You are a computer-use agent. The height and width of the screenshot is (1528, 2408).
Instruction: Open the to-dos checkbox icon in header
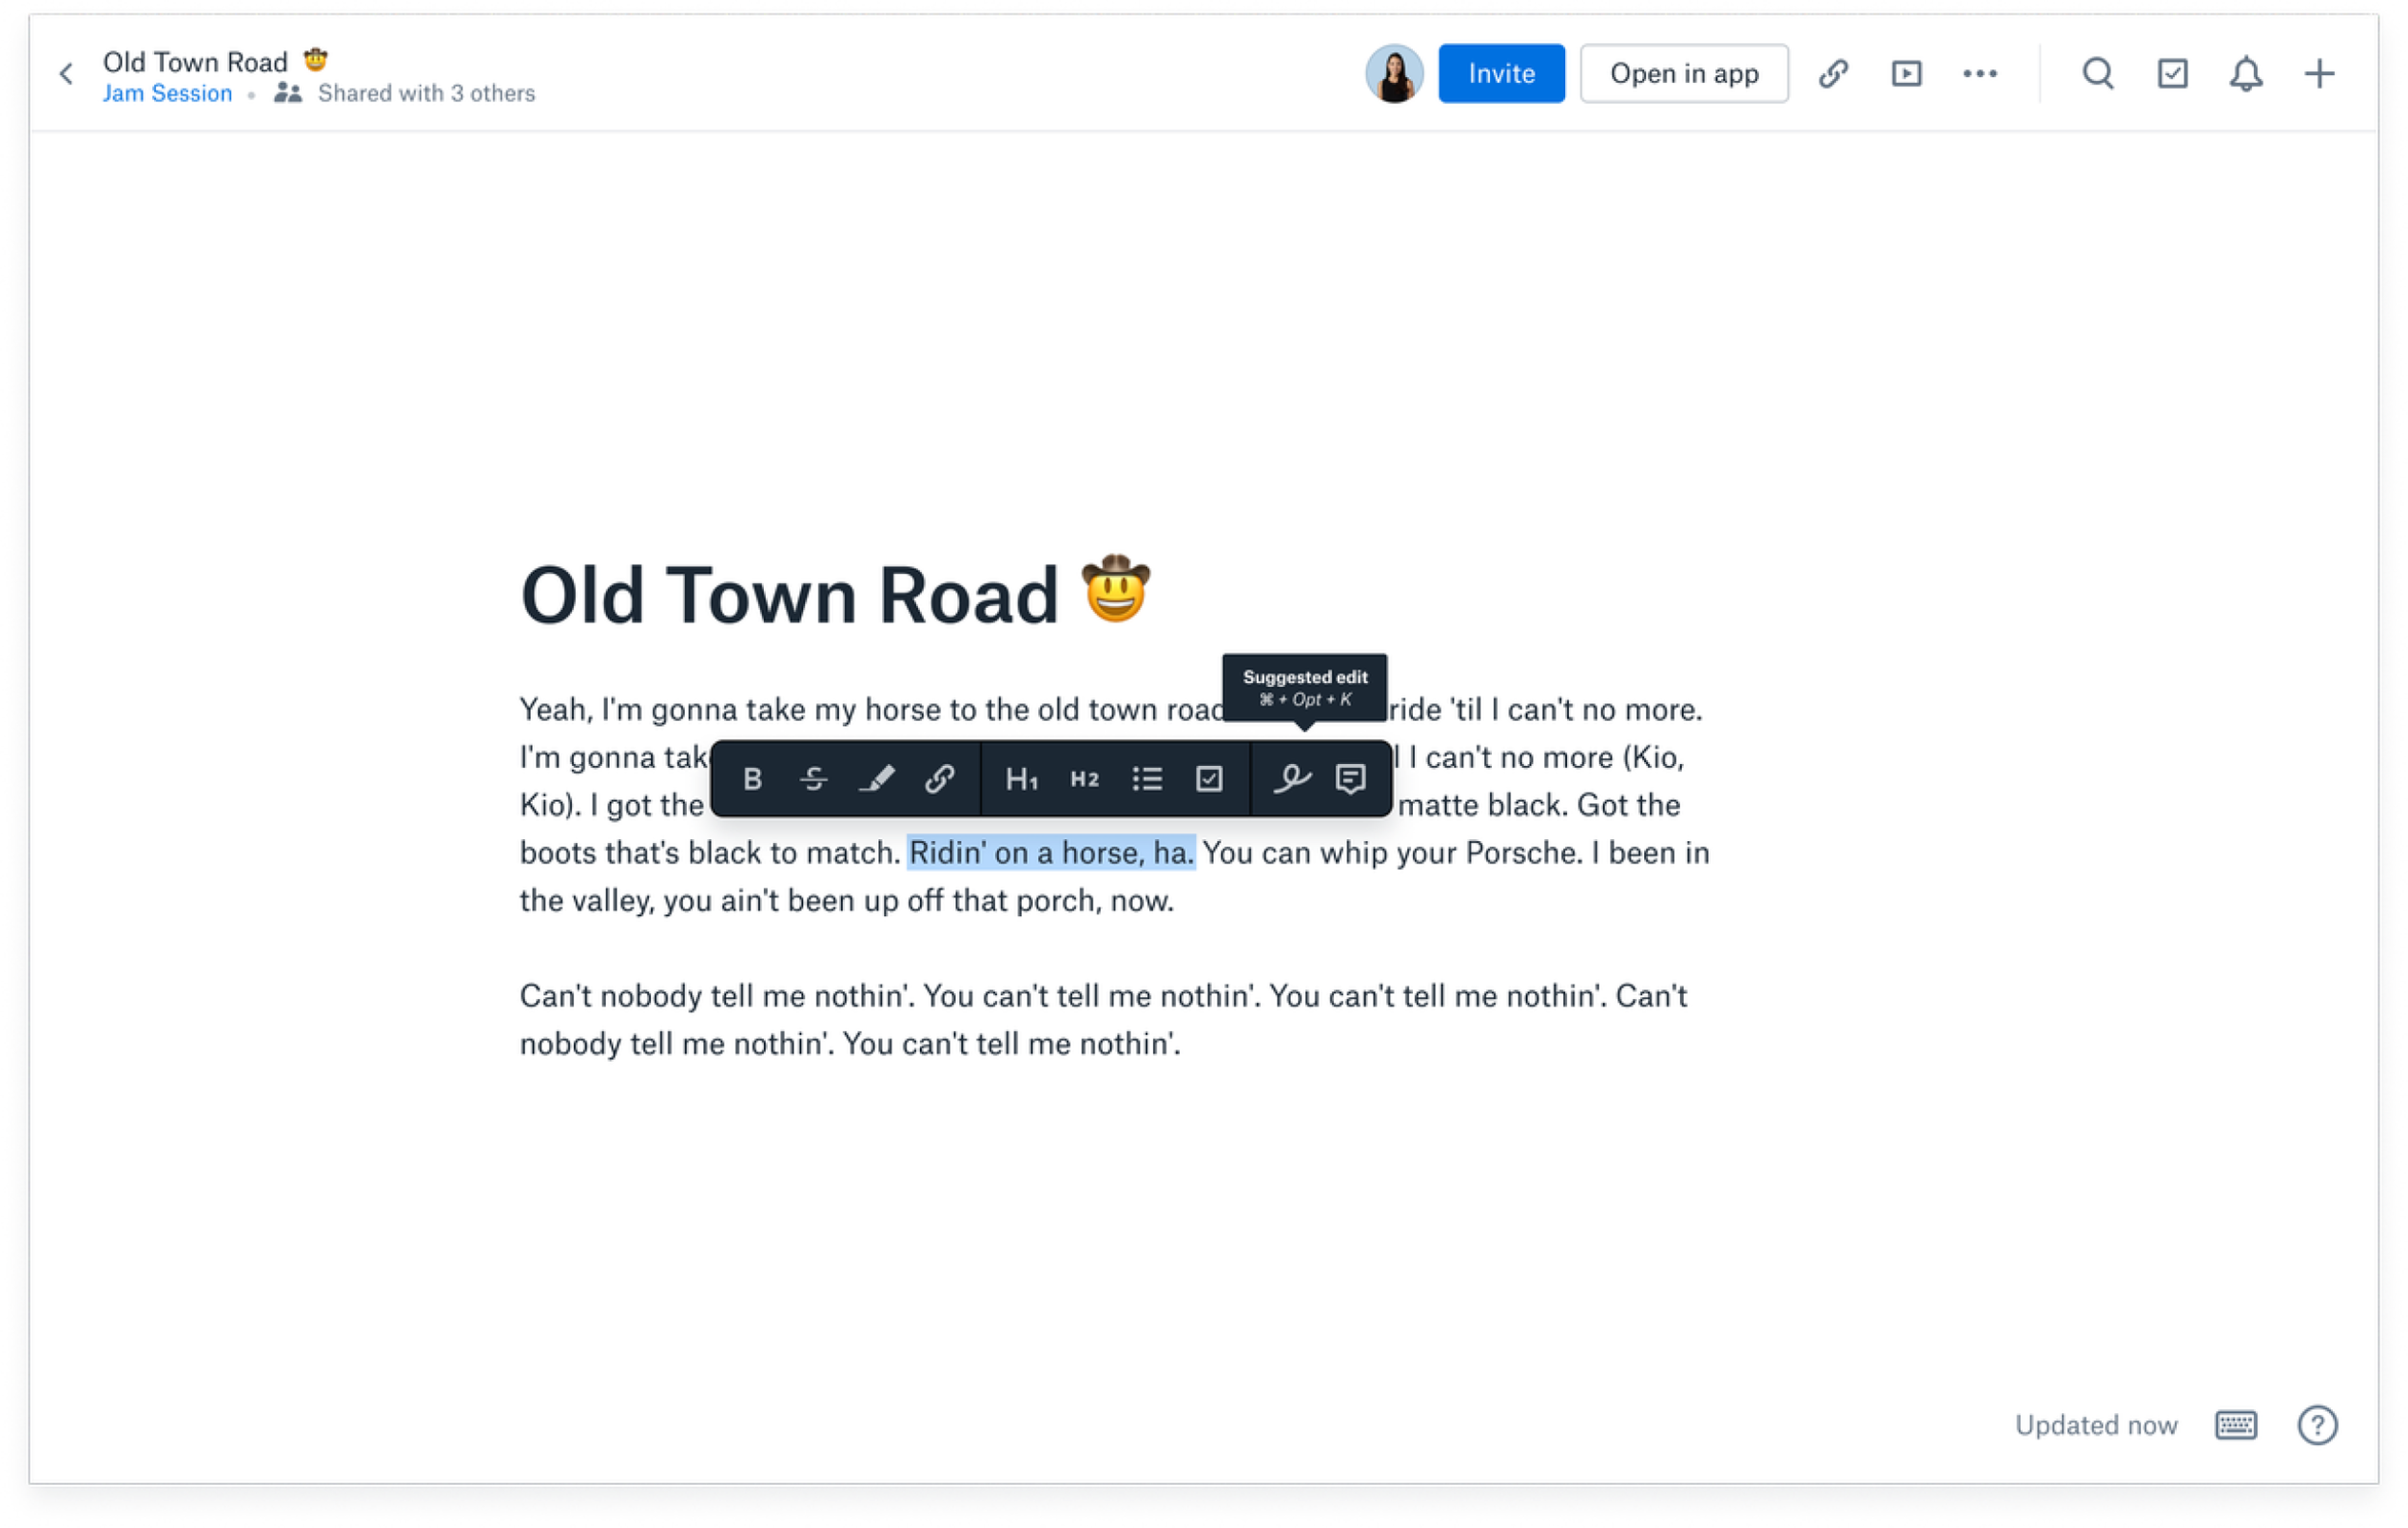2172,74
